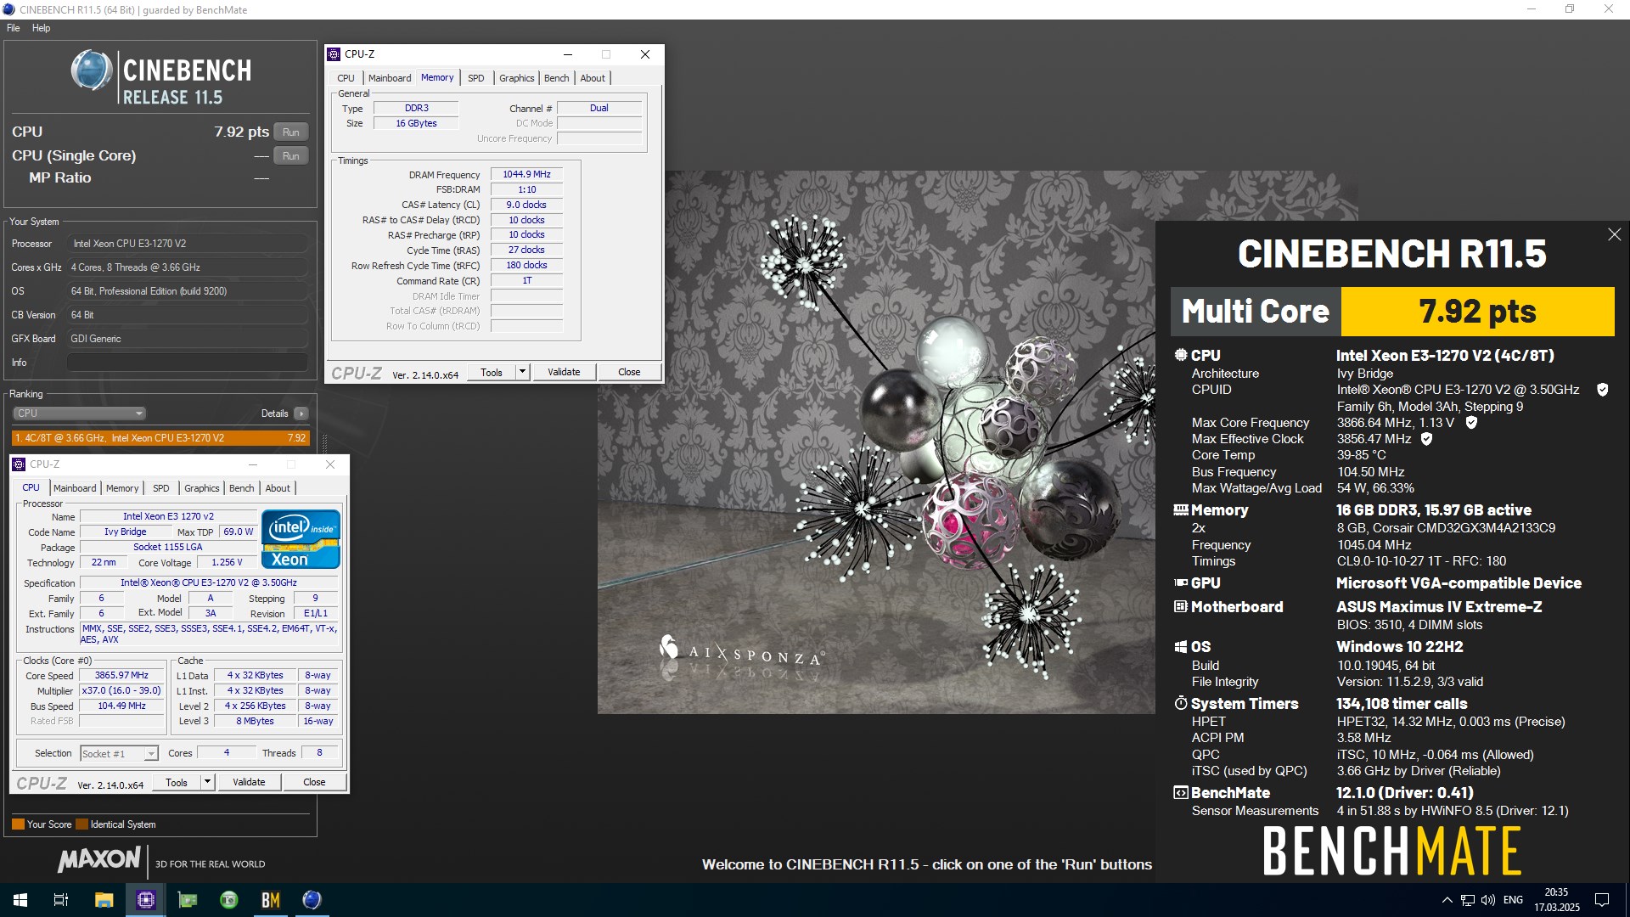
Task: Close the BenchMate result overlay
Action: click(x=1614, y=234)
